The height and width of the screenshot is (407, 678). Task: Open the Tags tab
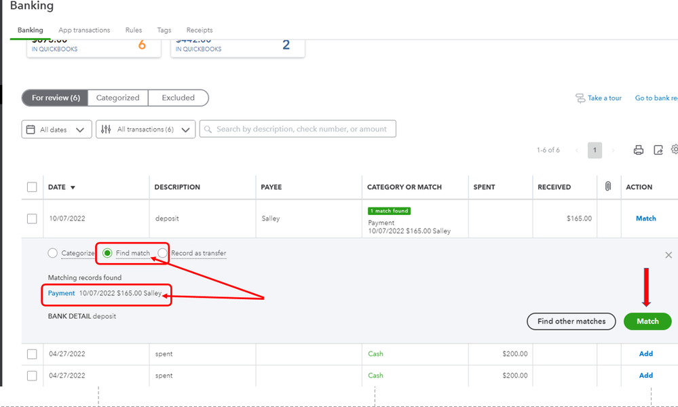[x=164, y=31]
